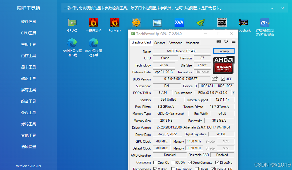Select 外设工具 in the sidebar
Viewport: 292px width, 170px height.
click(29, 113)
